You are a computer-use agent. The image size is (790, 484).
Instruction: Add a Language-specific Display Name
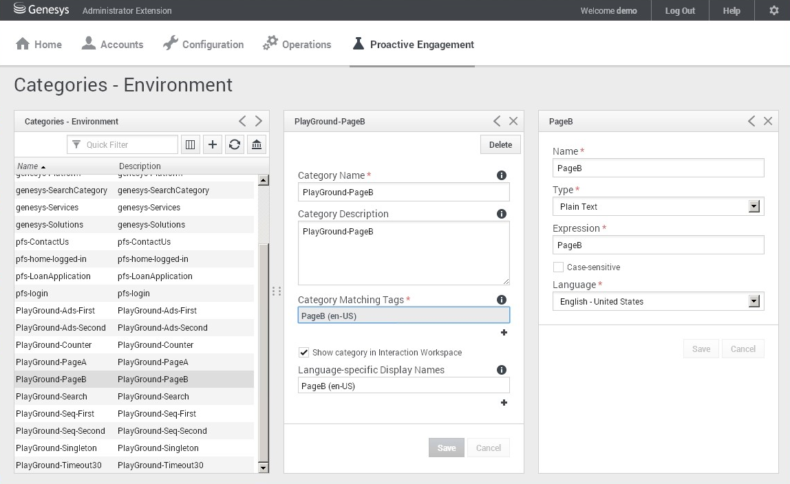(x=504, y=403)
